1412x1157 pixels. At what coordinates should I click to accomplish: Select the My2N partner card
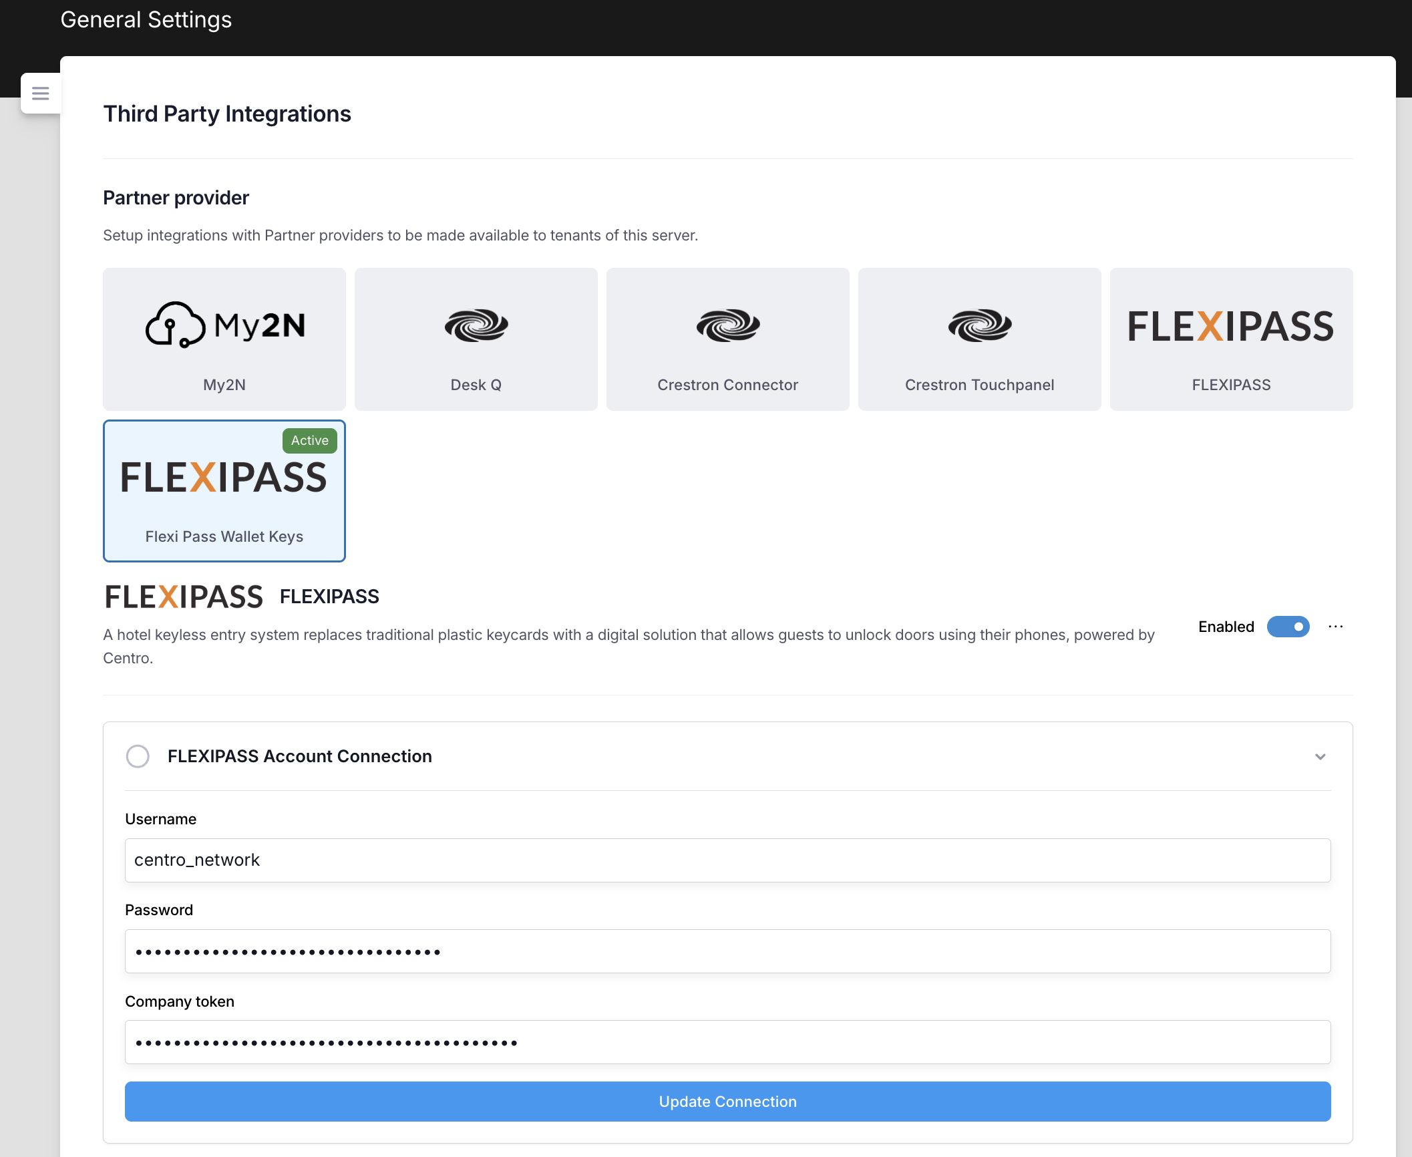point(224,339)
